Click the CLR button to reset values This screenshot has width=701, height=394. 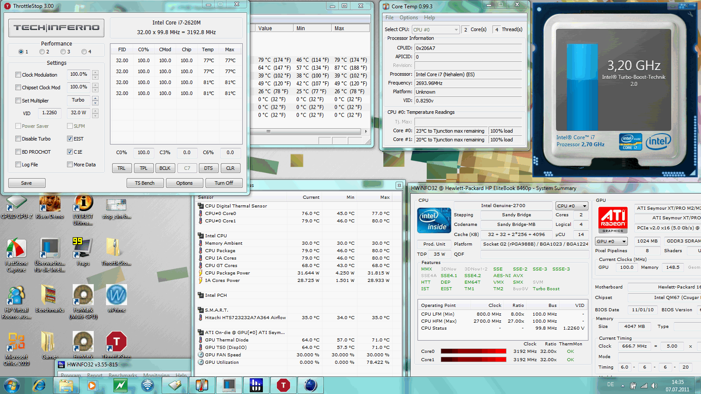(230, 168)
